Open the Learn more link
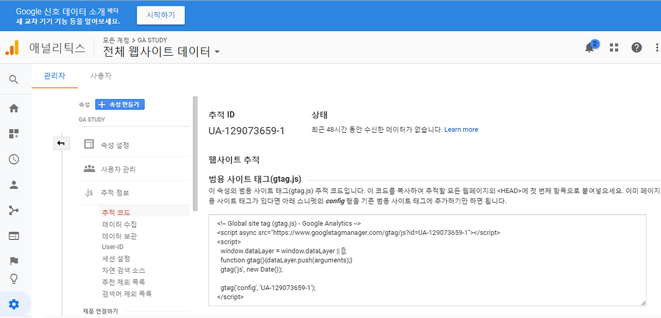661x318 pixels. point(461,130)
